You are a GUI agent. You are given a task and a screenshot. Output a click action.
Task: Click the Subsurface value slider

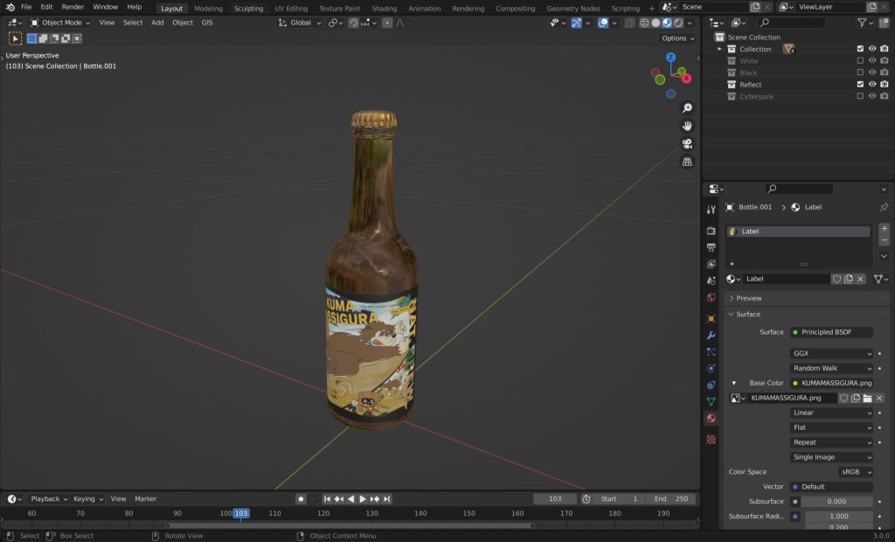point(836,502)
